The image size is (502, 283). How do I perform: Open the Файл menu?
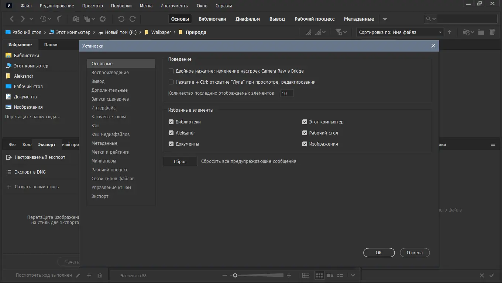(26, 6)
